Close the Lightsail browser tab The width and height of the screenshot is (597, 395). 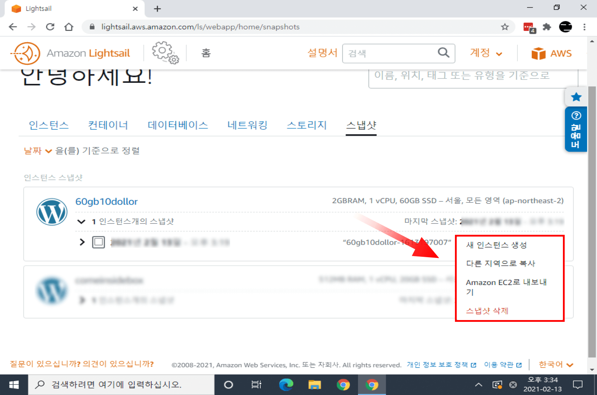[135, 9]
